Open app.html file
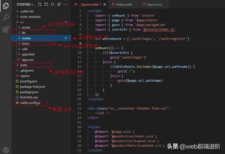The image size is (225, 154). tap(41, 54)
